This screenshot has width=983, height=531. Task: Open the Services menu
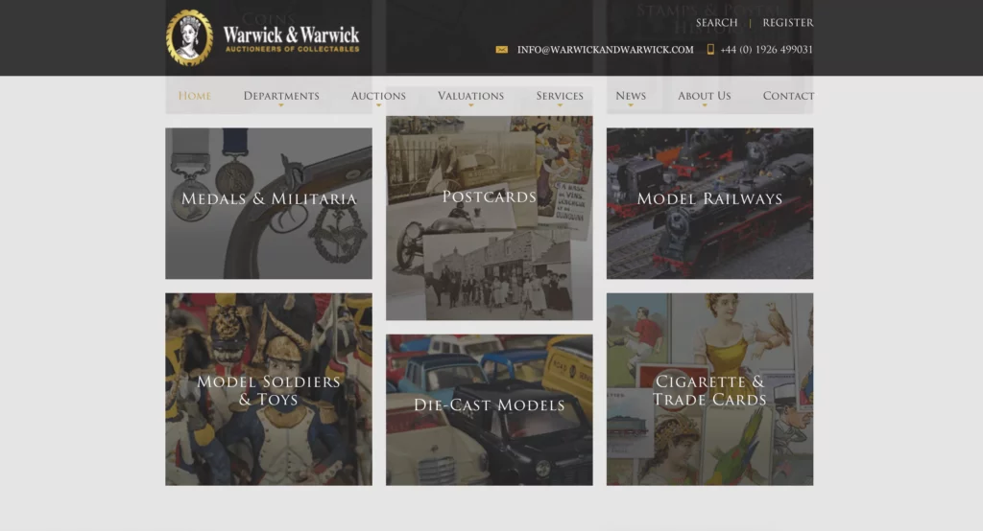(x=560, y=96)
